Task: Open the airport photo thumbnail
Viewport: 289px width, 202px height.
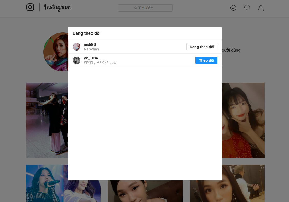Action: pyautogui.click(x=47, y=120)
